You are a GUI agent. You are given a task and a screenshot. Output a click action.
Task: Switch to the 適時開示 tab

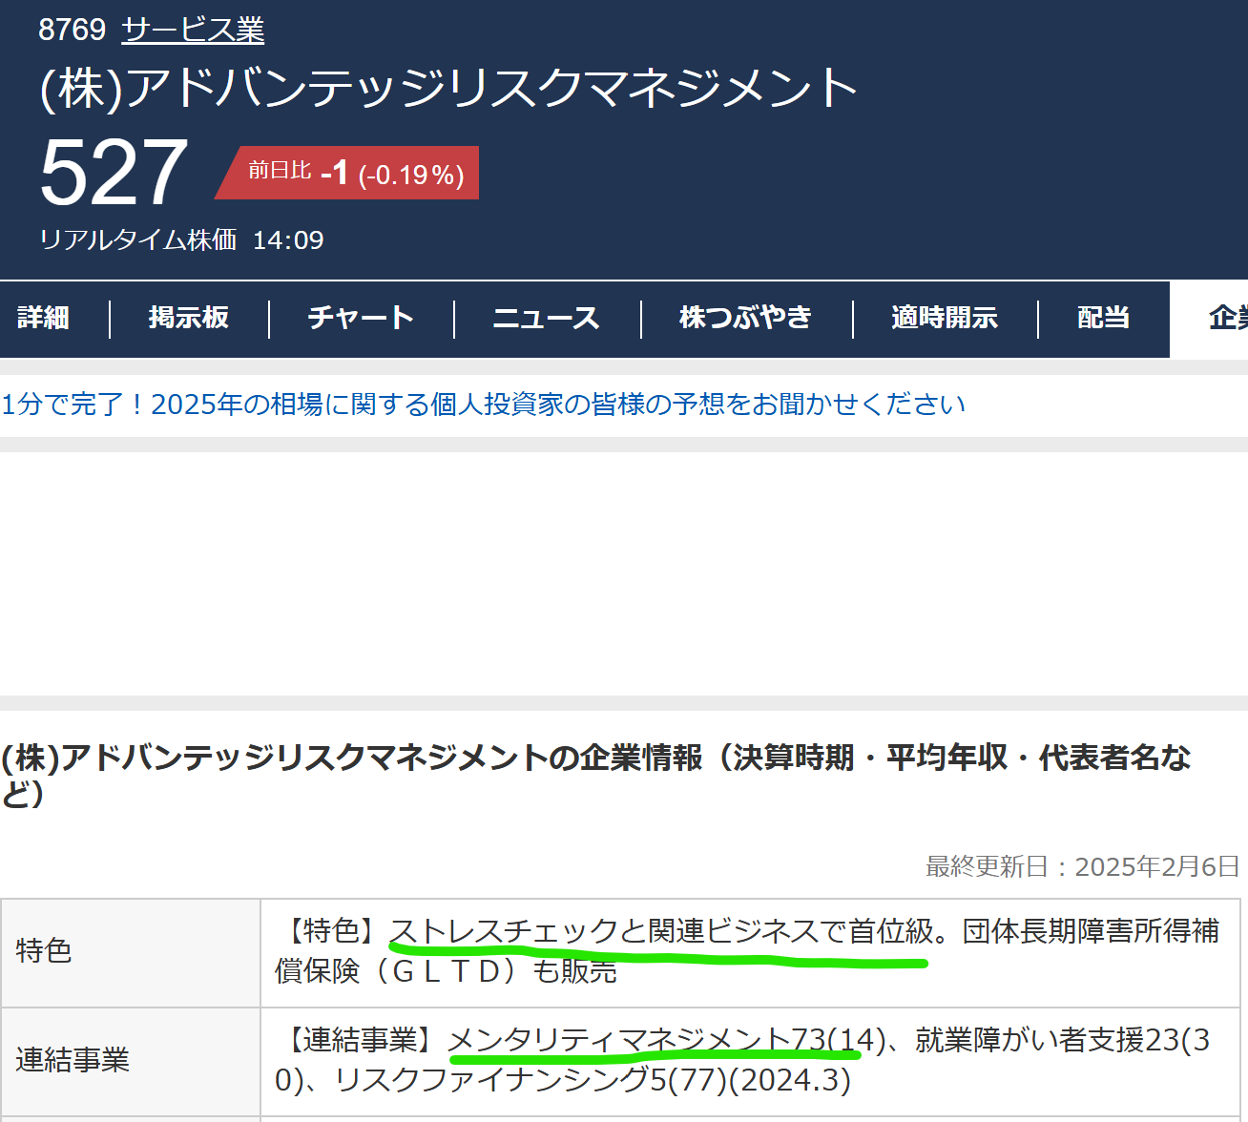coord(945,318)
